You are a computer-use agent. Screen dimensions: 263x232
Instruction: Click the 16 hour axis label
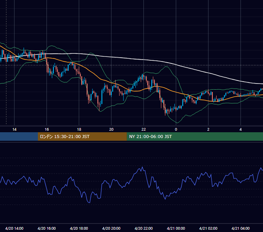tap(47, 130)
